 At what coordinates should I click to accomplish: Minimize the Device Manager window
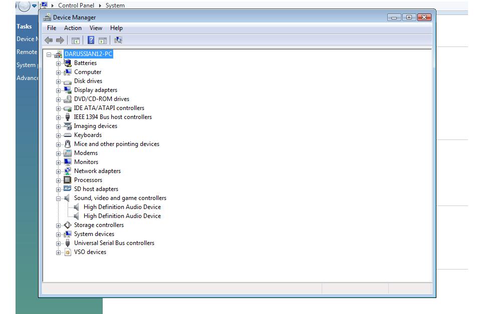click(x=394, y=17)
